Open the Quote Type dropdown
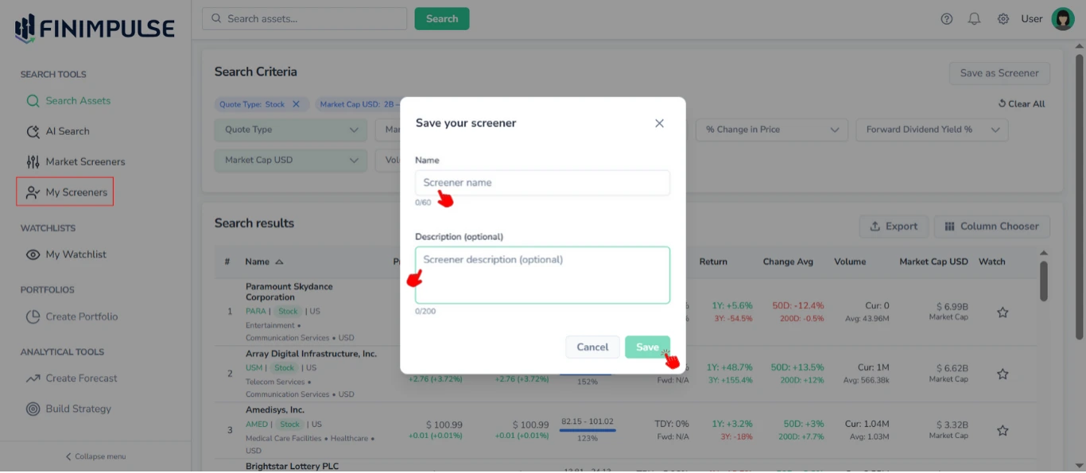 tap(290, 129)
